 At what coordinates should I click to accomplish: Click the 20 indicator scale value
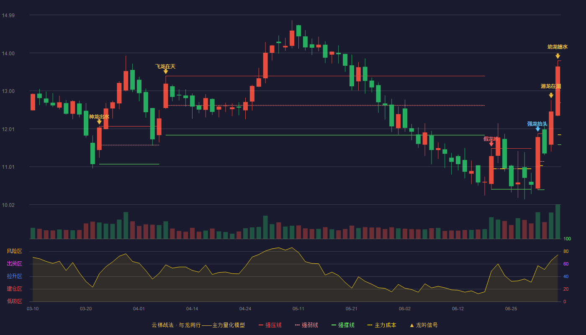tap(566, 289)
